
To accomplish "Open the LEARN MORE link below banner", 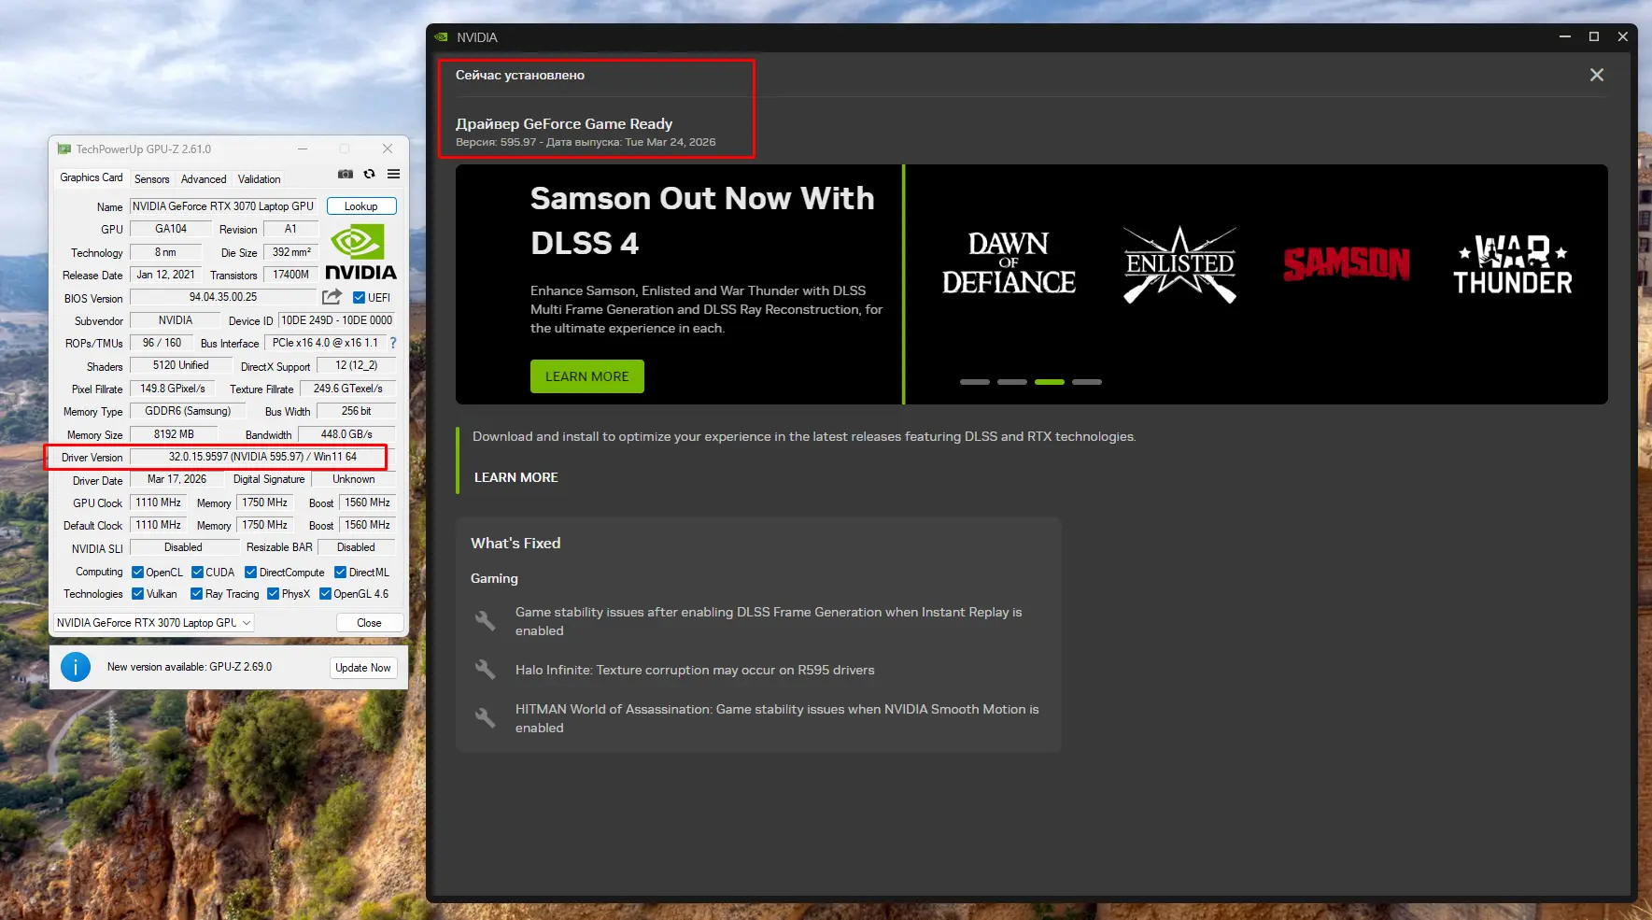I will [516, 477].
